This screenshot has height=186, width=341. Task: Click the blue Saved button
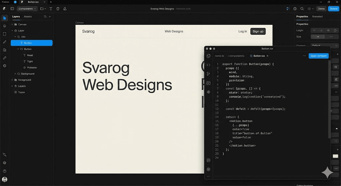coord(333,9)
